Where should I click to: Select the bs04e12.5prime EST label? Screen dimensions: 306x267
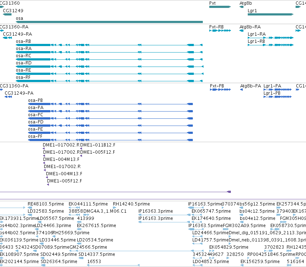pos(257,218)
